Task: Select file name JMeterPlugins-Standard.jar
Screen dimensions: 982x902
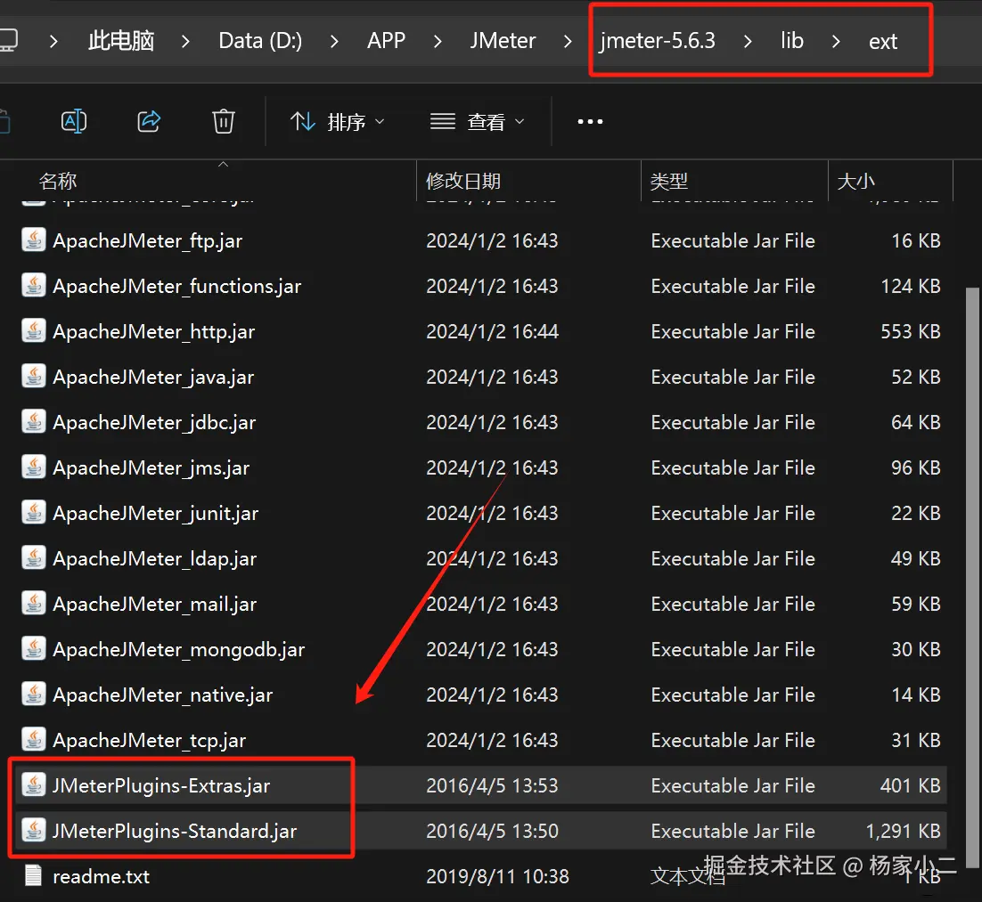Action: point(175,832)
